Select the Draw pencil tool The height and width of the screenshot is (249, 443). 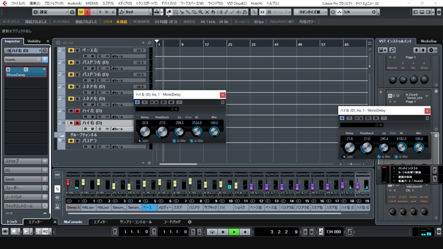(226, 12)
